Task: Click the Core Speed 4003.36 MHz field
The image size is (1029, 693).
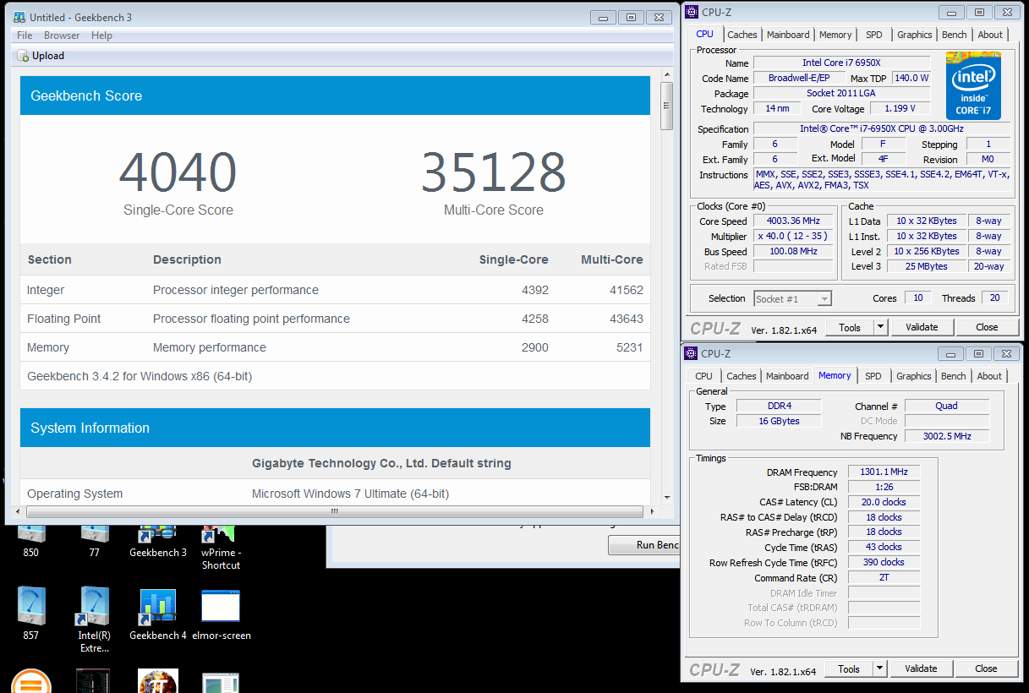Action: pos(793,221)
